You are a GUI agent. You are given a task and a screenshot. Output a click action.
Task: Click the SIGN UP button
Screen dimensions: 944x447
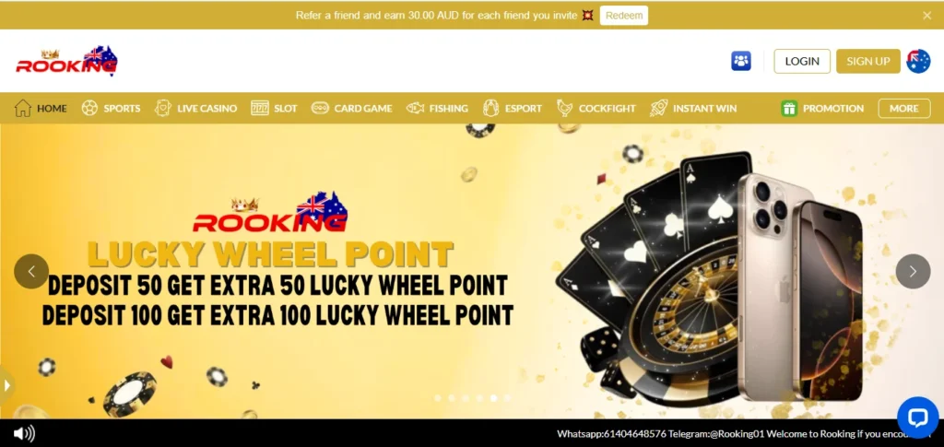[x=868, y=62]
